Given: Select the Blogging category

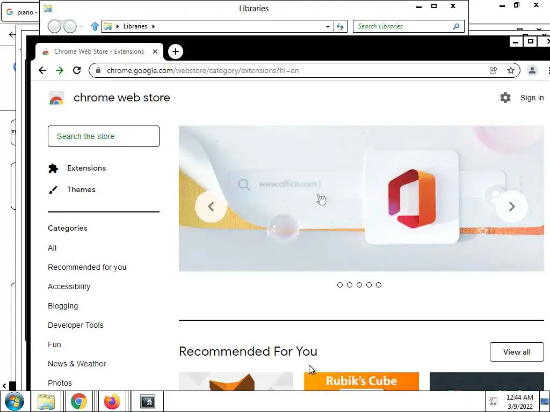Looking at the screenshot, I should 63,306.
